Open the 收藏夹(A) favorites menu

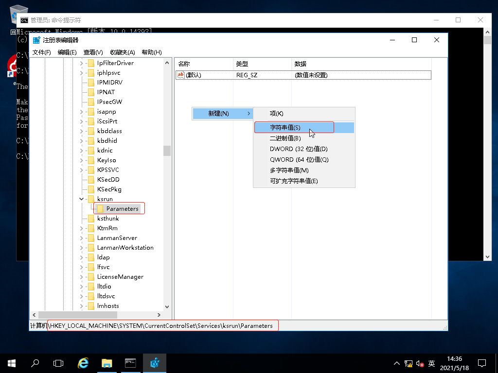pyautogui.click(x=122, y=52)
